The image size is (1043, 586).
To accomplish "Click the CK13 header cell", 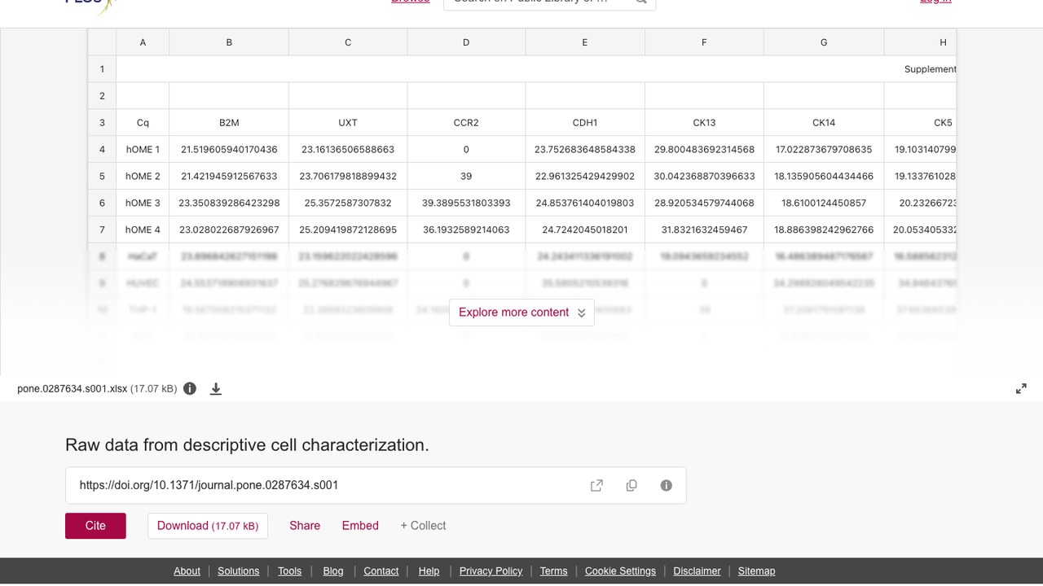I will click(x=704, y=123).
